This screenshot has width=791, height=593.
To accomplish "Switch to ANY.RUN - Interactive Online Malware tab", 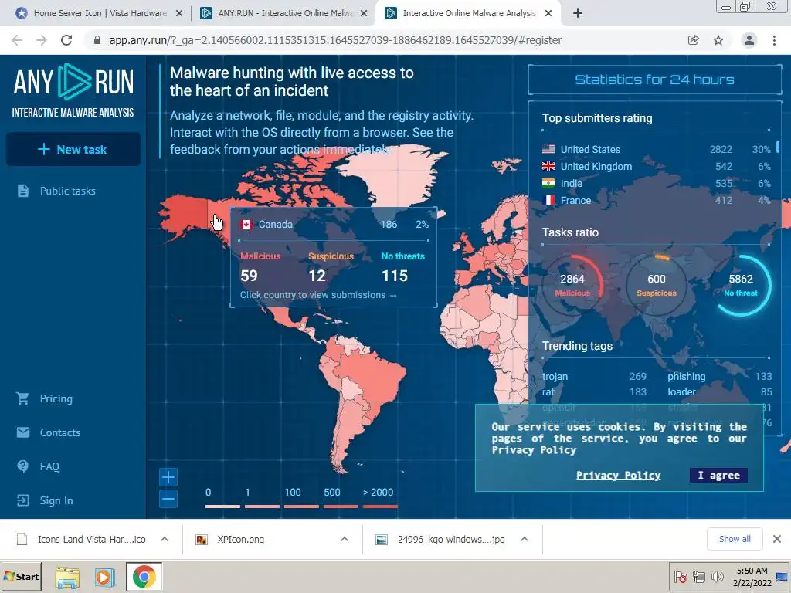I will point(285,13).
